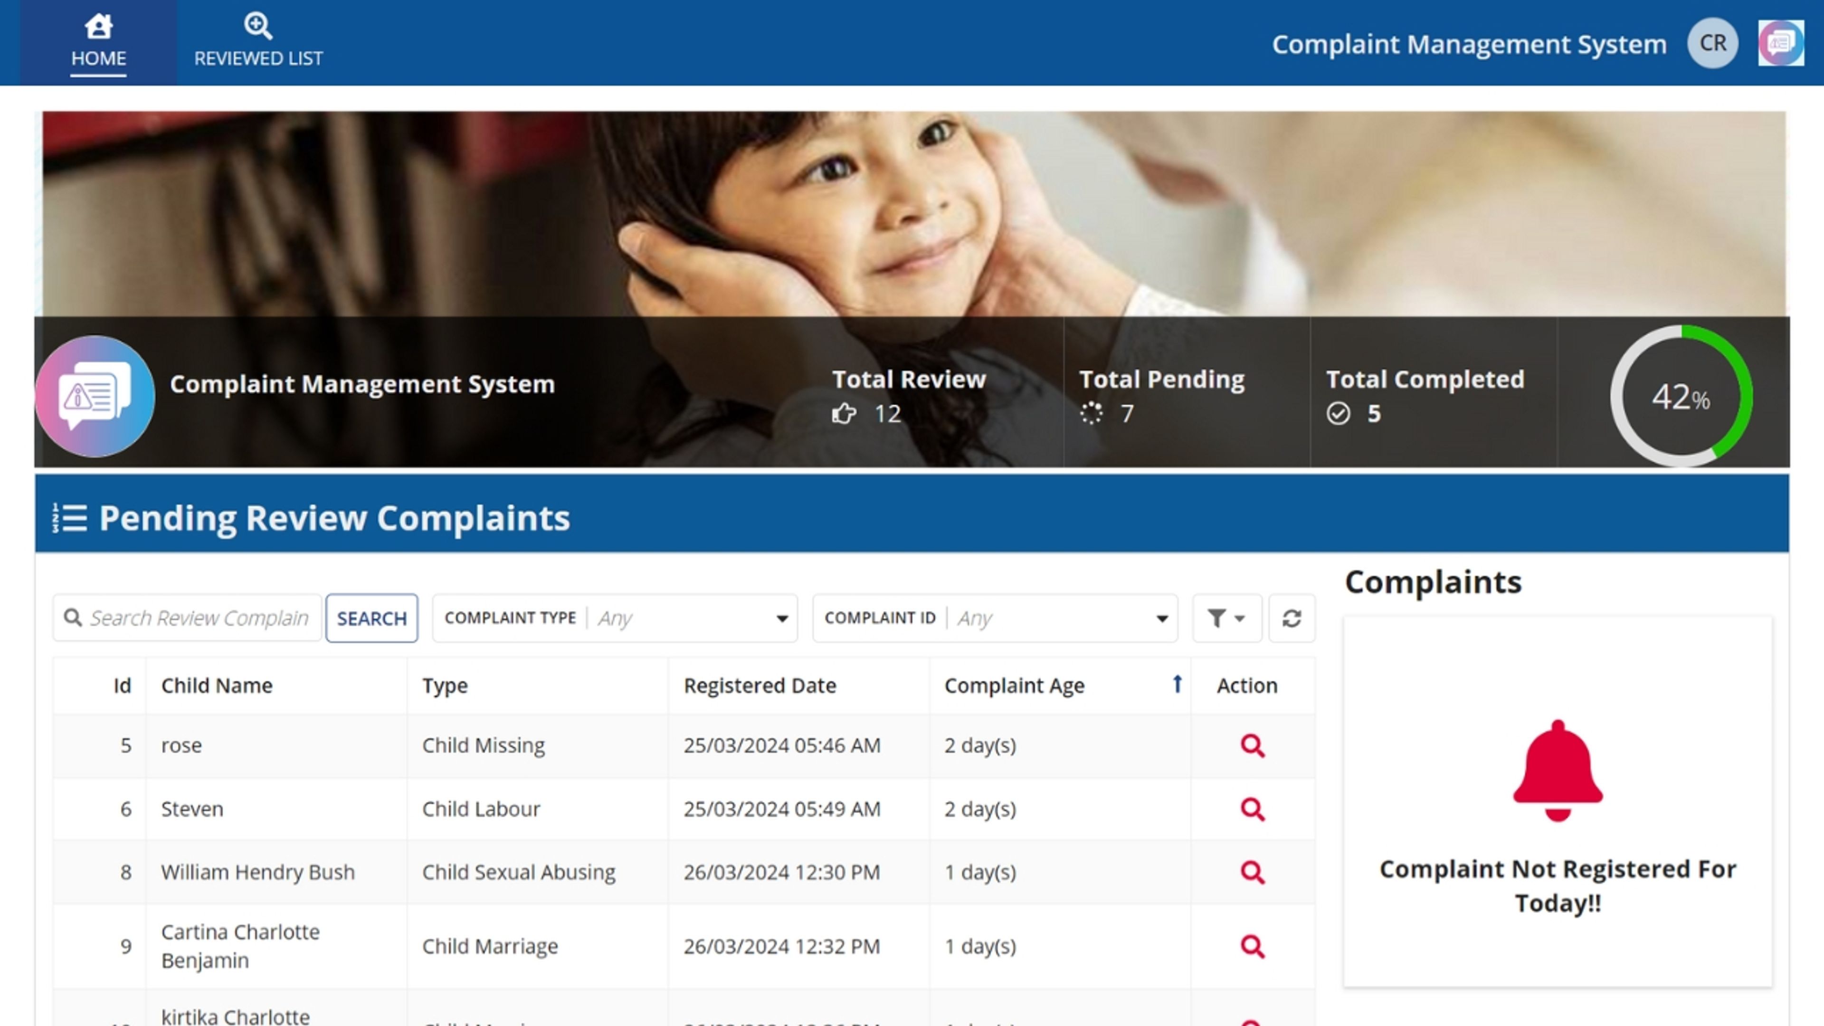
Task: Click date 26/03/2024 12:30 PM
Action: [782, 873]
